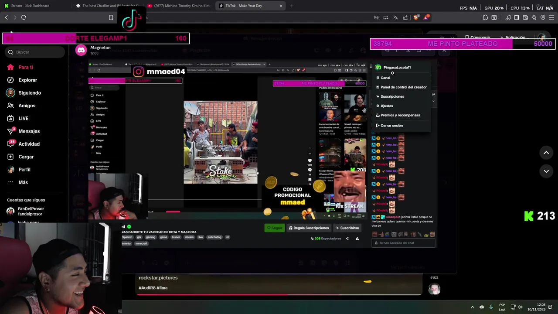Click Suscribirse button

[347, 228]
